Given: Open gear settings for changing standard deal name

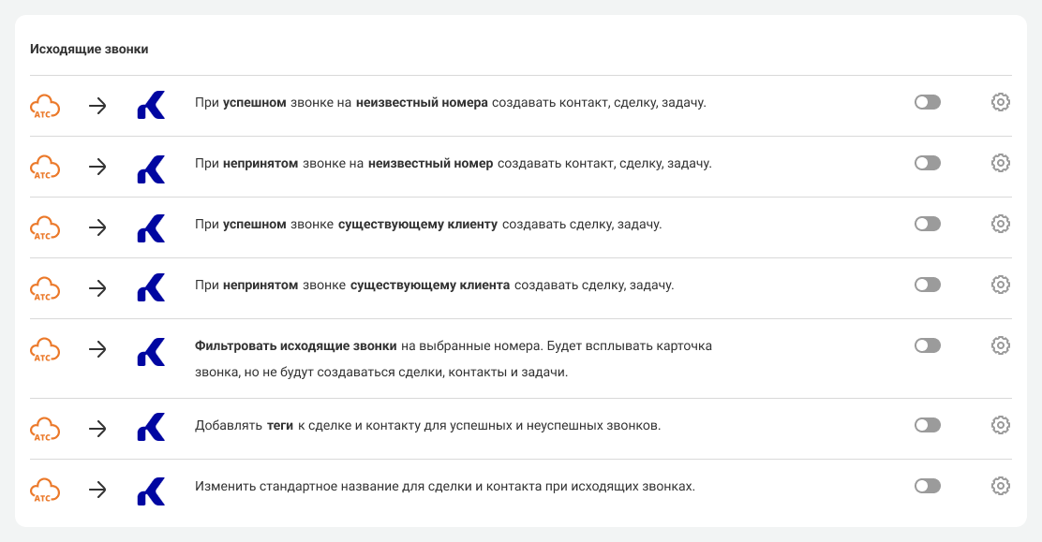Looking at the screenshot, I should pyautogui.click(x=1000, y=486).
